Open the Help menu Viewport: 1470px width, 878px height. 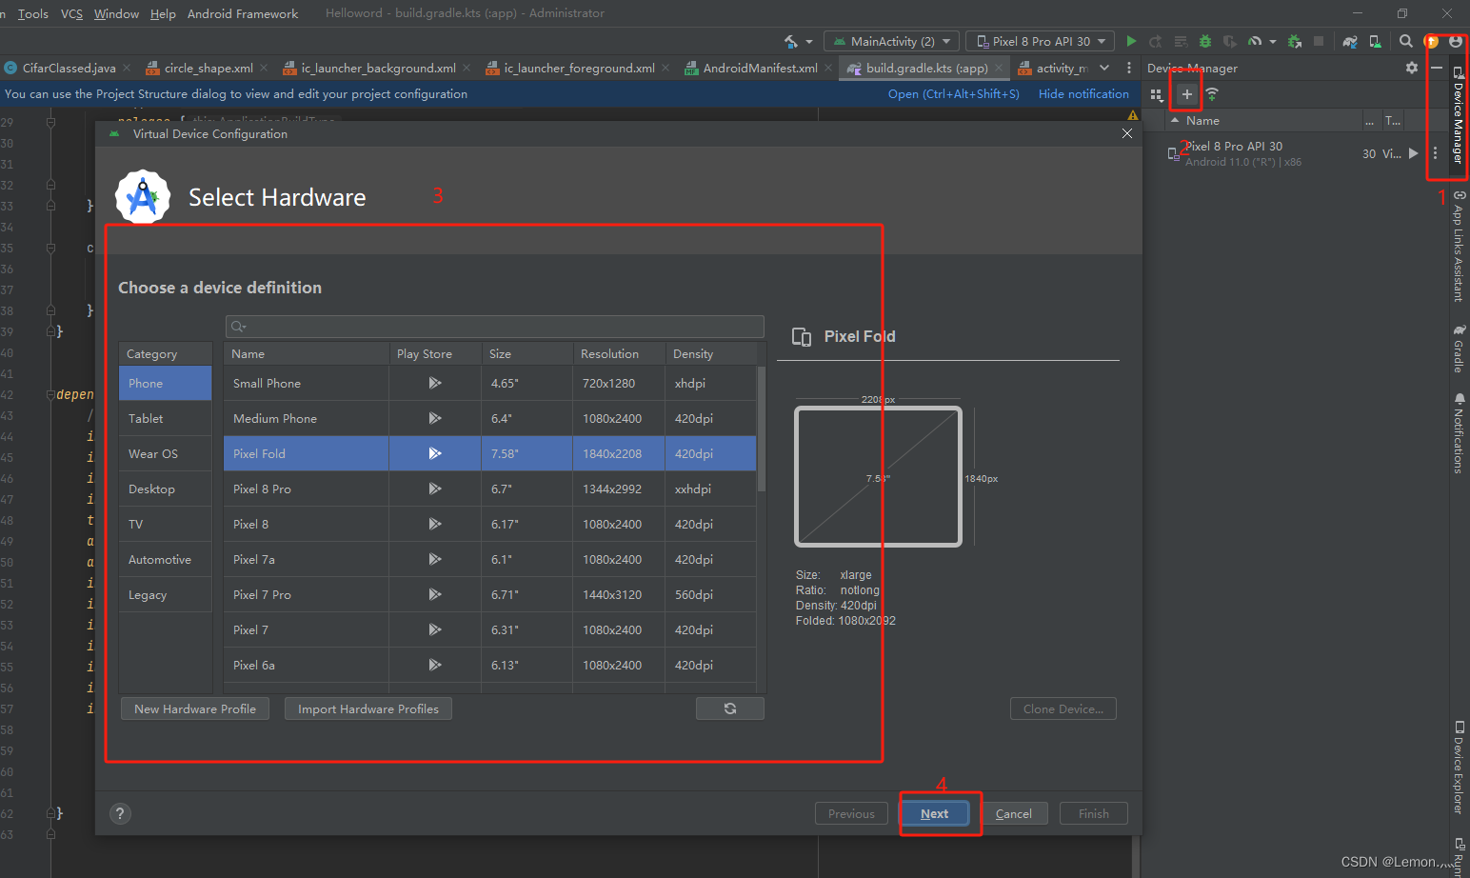pos(163,13)
